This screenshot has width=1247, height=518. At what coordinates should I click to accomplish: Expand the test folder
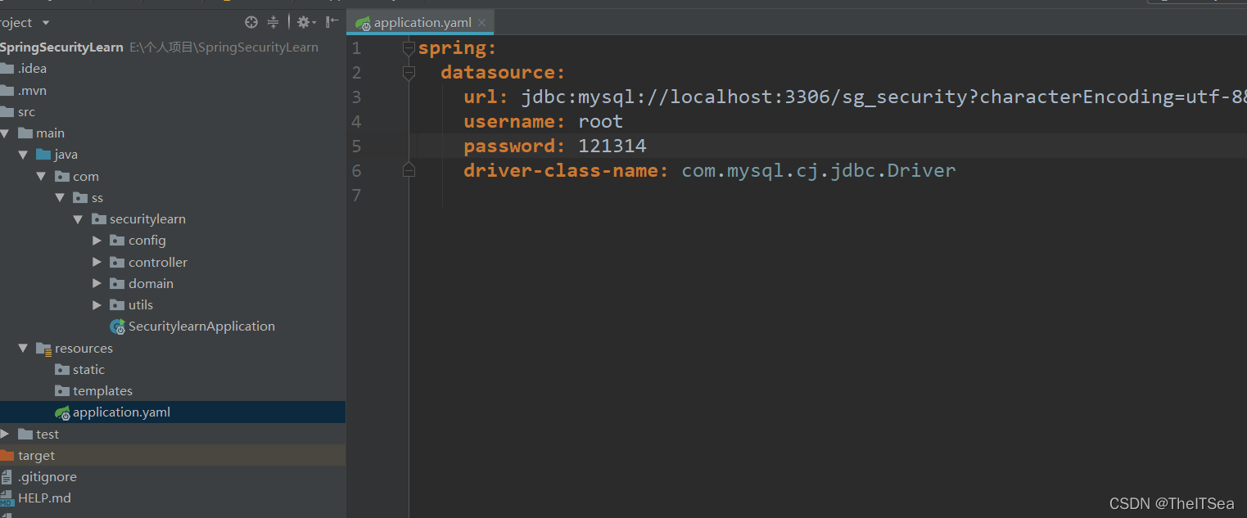click(x=5, y=434)
